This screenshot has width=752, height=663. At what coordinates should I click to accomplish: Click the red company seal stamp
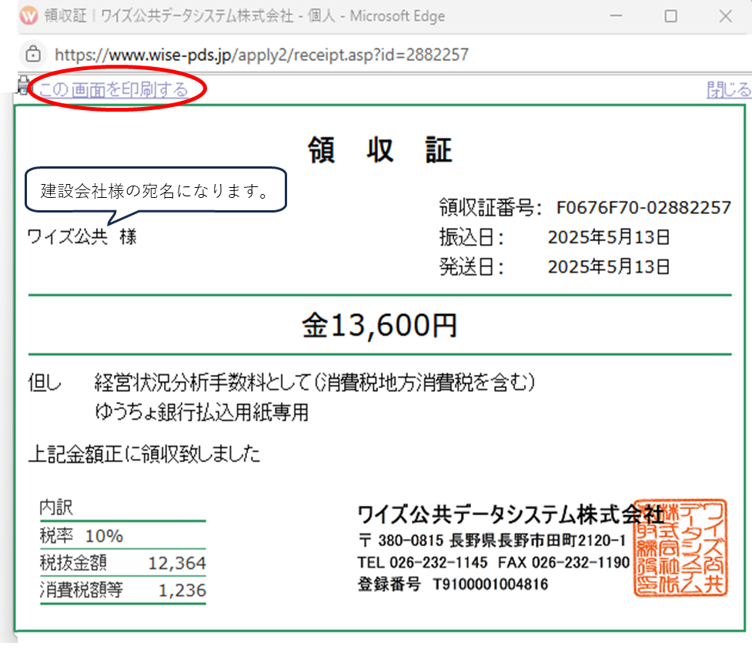click(680, 547)
